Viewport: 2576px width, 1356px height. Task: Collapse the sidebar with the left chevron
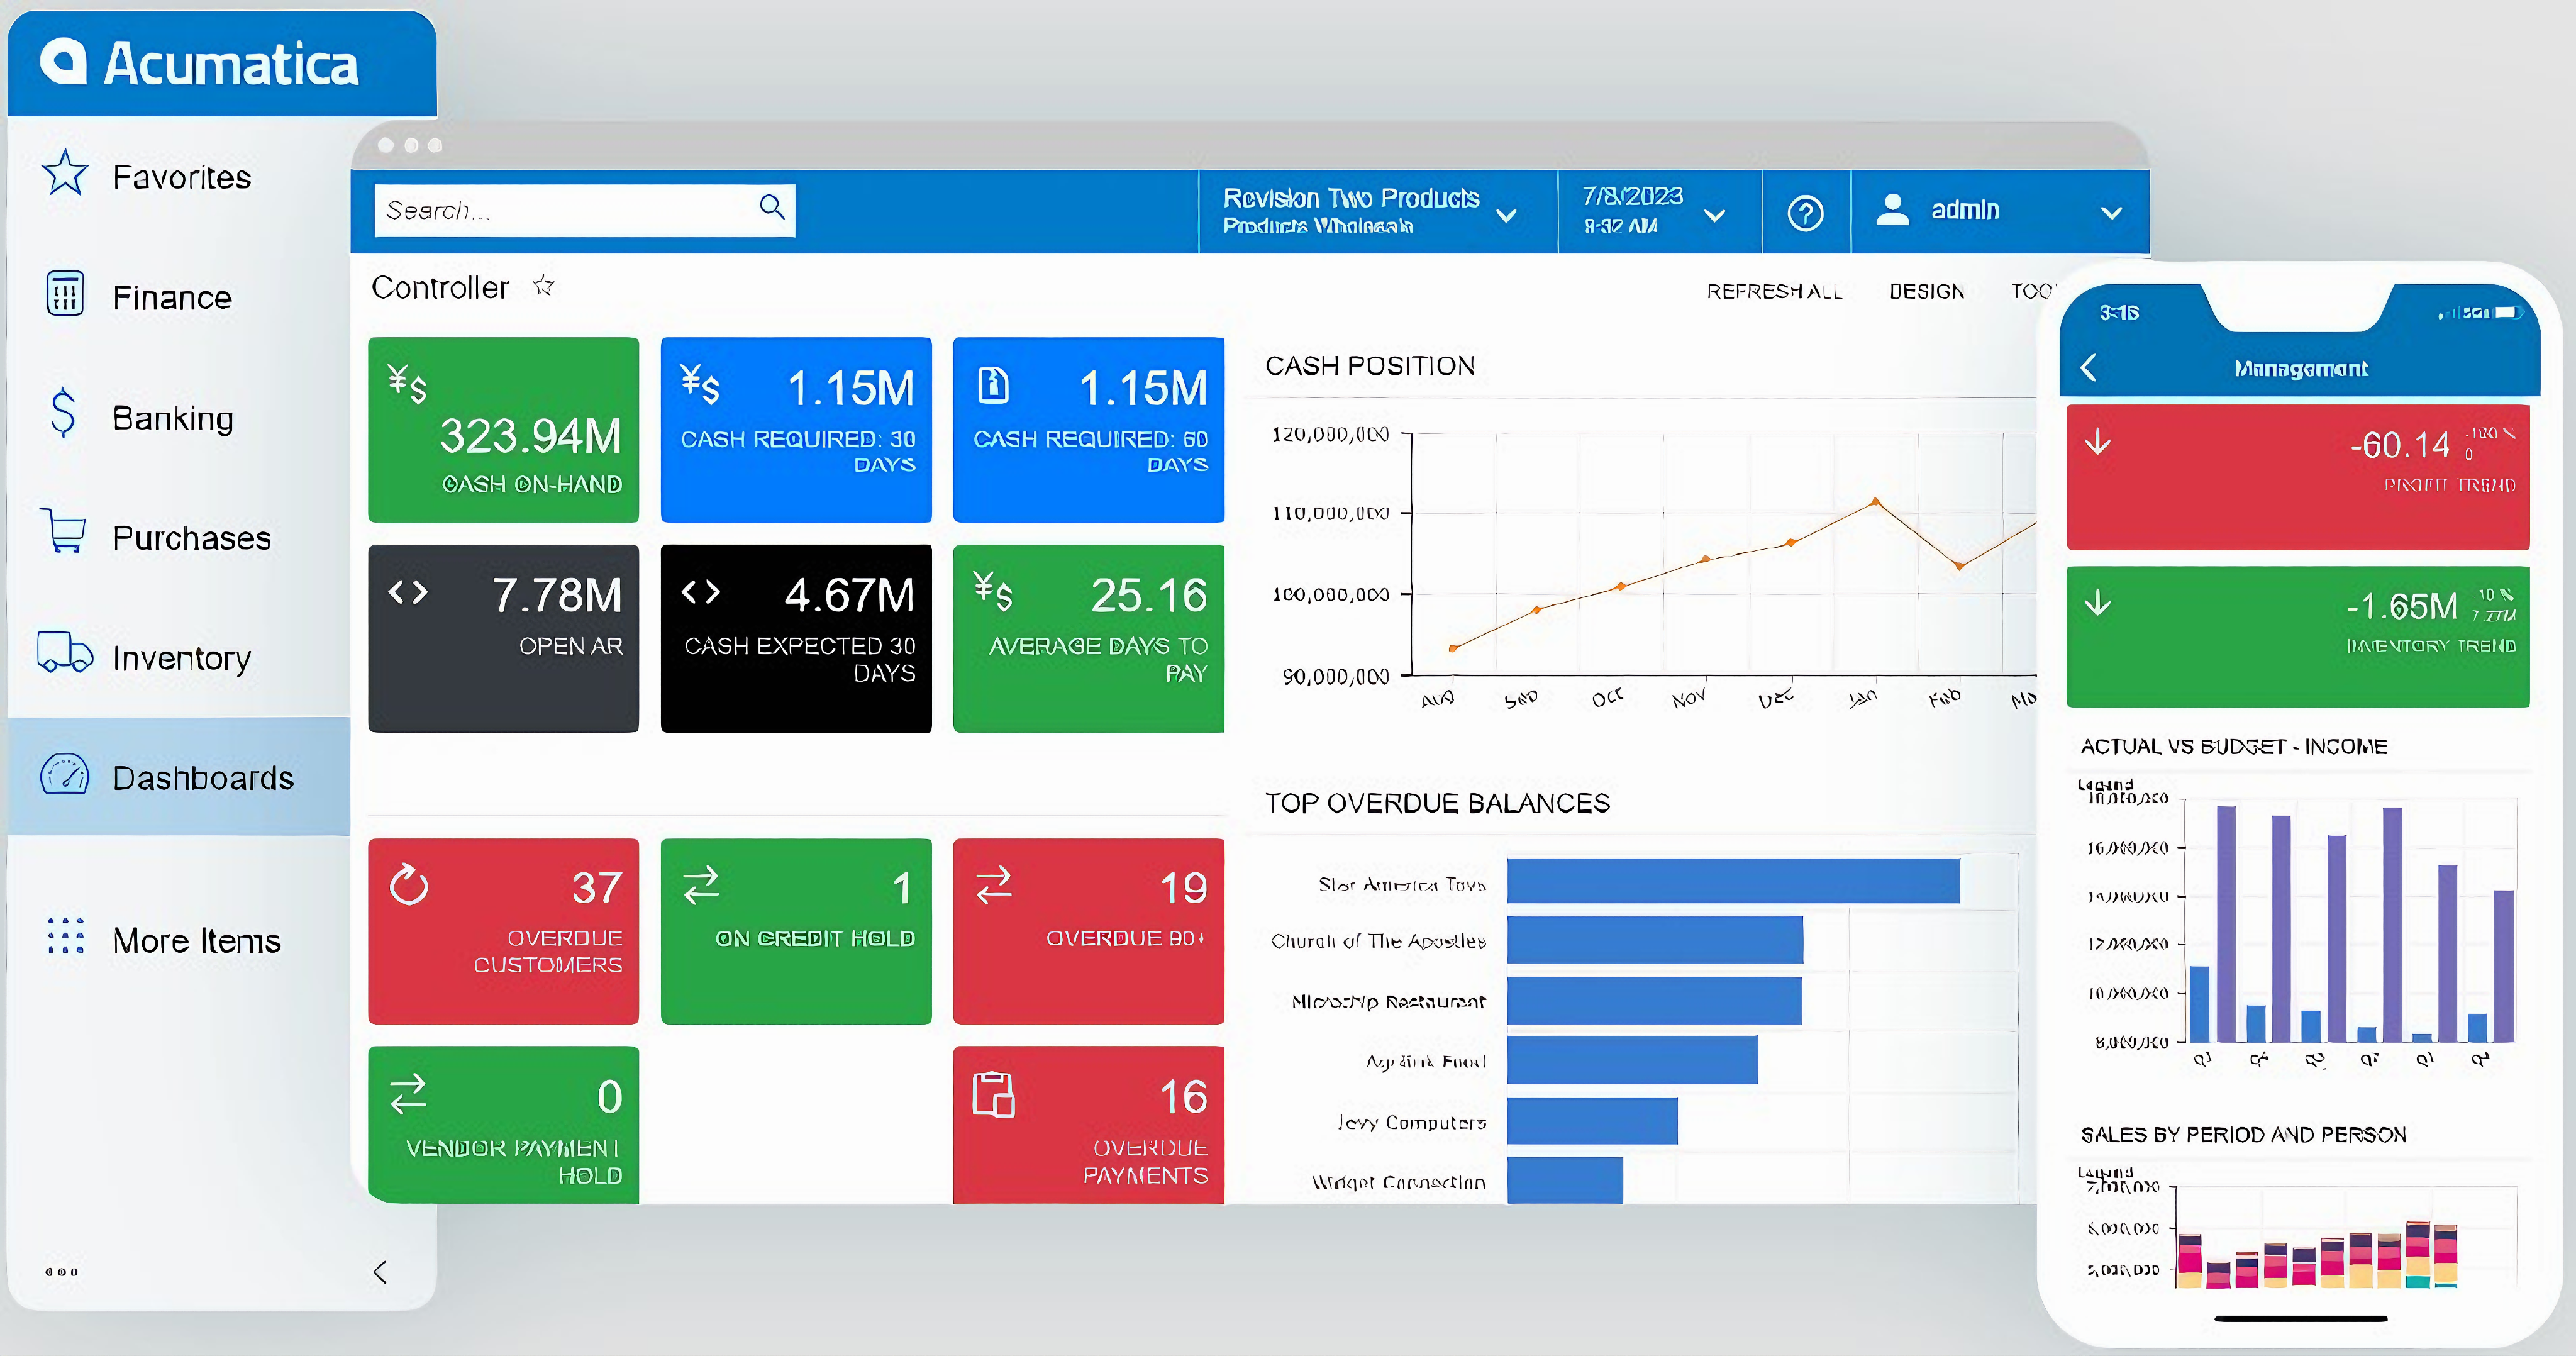380,1271
